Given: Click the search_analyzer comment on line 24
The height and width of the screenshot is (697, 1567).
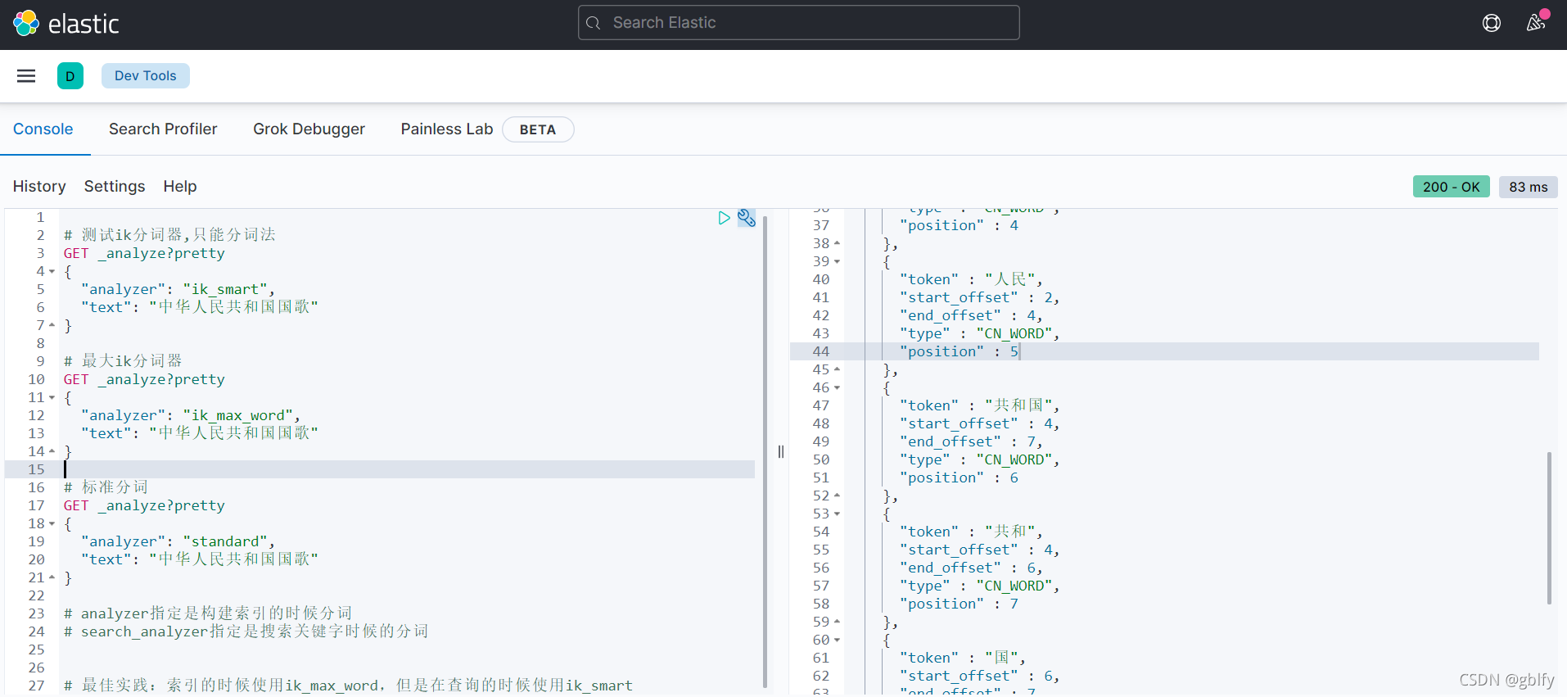Looking at the screenshot, I should 246,631.
